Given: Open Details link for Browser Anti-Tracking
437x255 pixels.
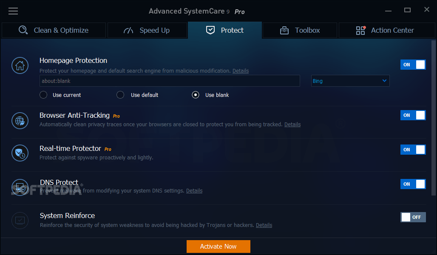Looking at the screenshot, I should pyautogui.click(x=292, y=124).
